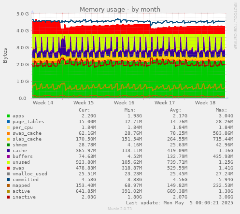
Task: Click the slab_cache legend label
Action: point(27,139)
